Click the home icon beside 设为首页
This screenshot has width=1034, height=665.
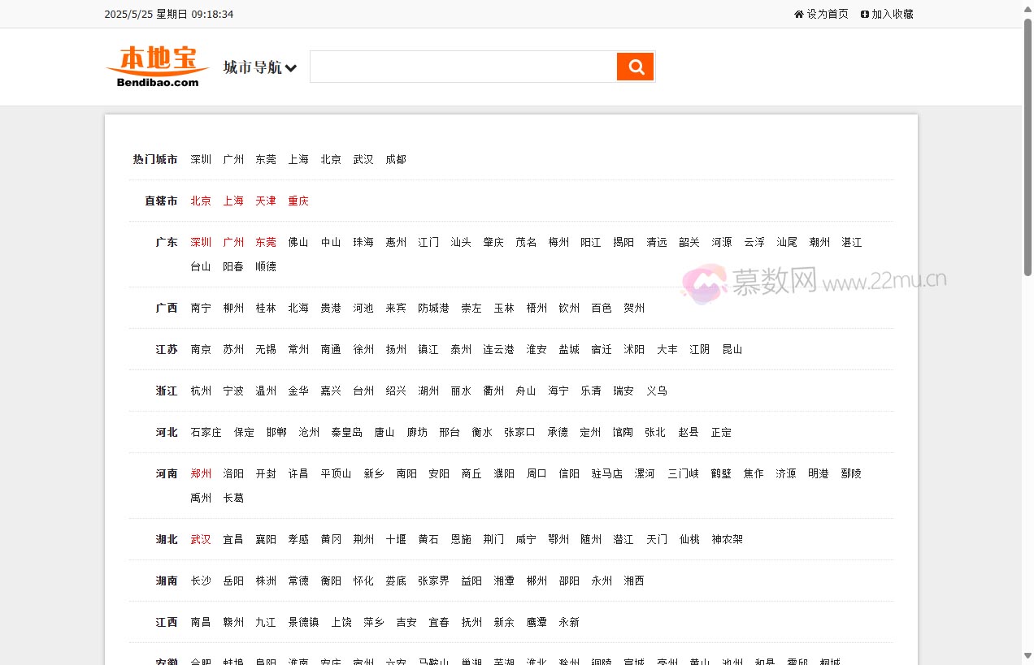[x=798, y=14]
